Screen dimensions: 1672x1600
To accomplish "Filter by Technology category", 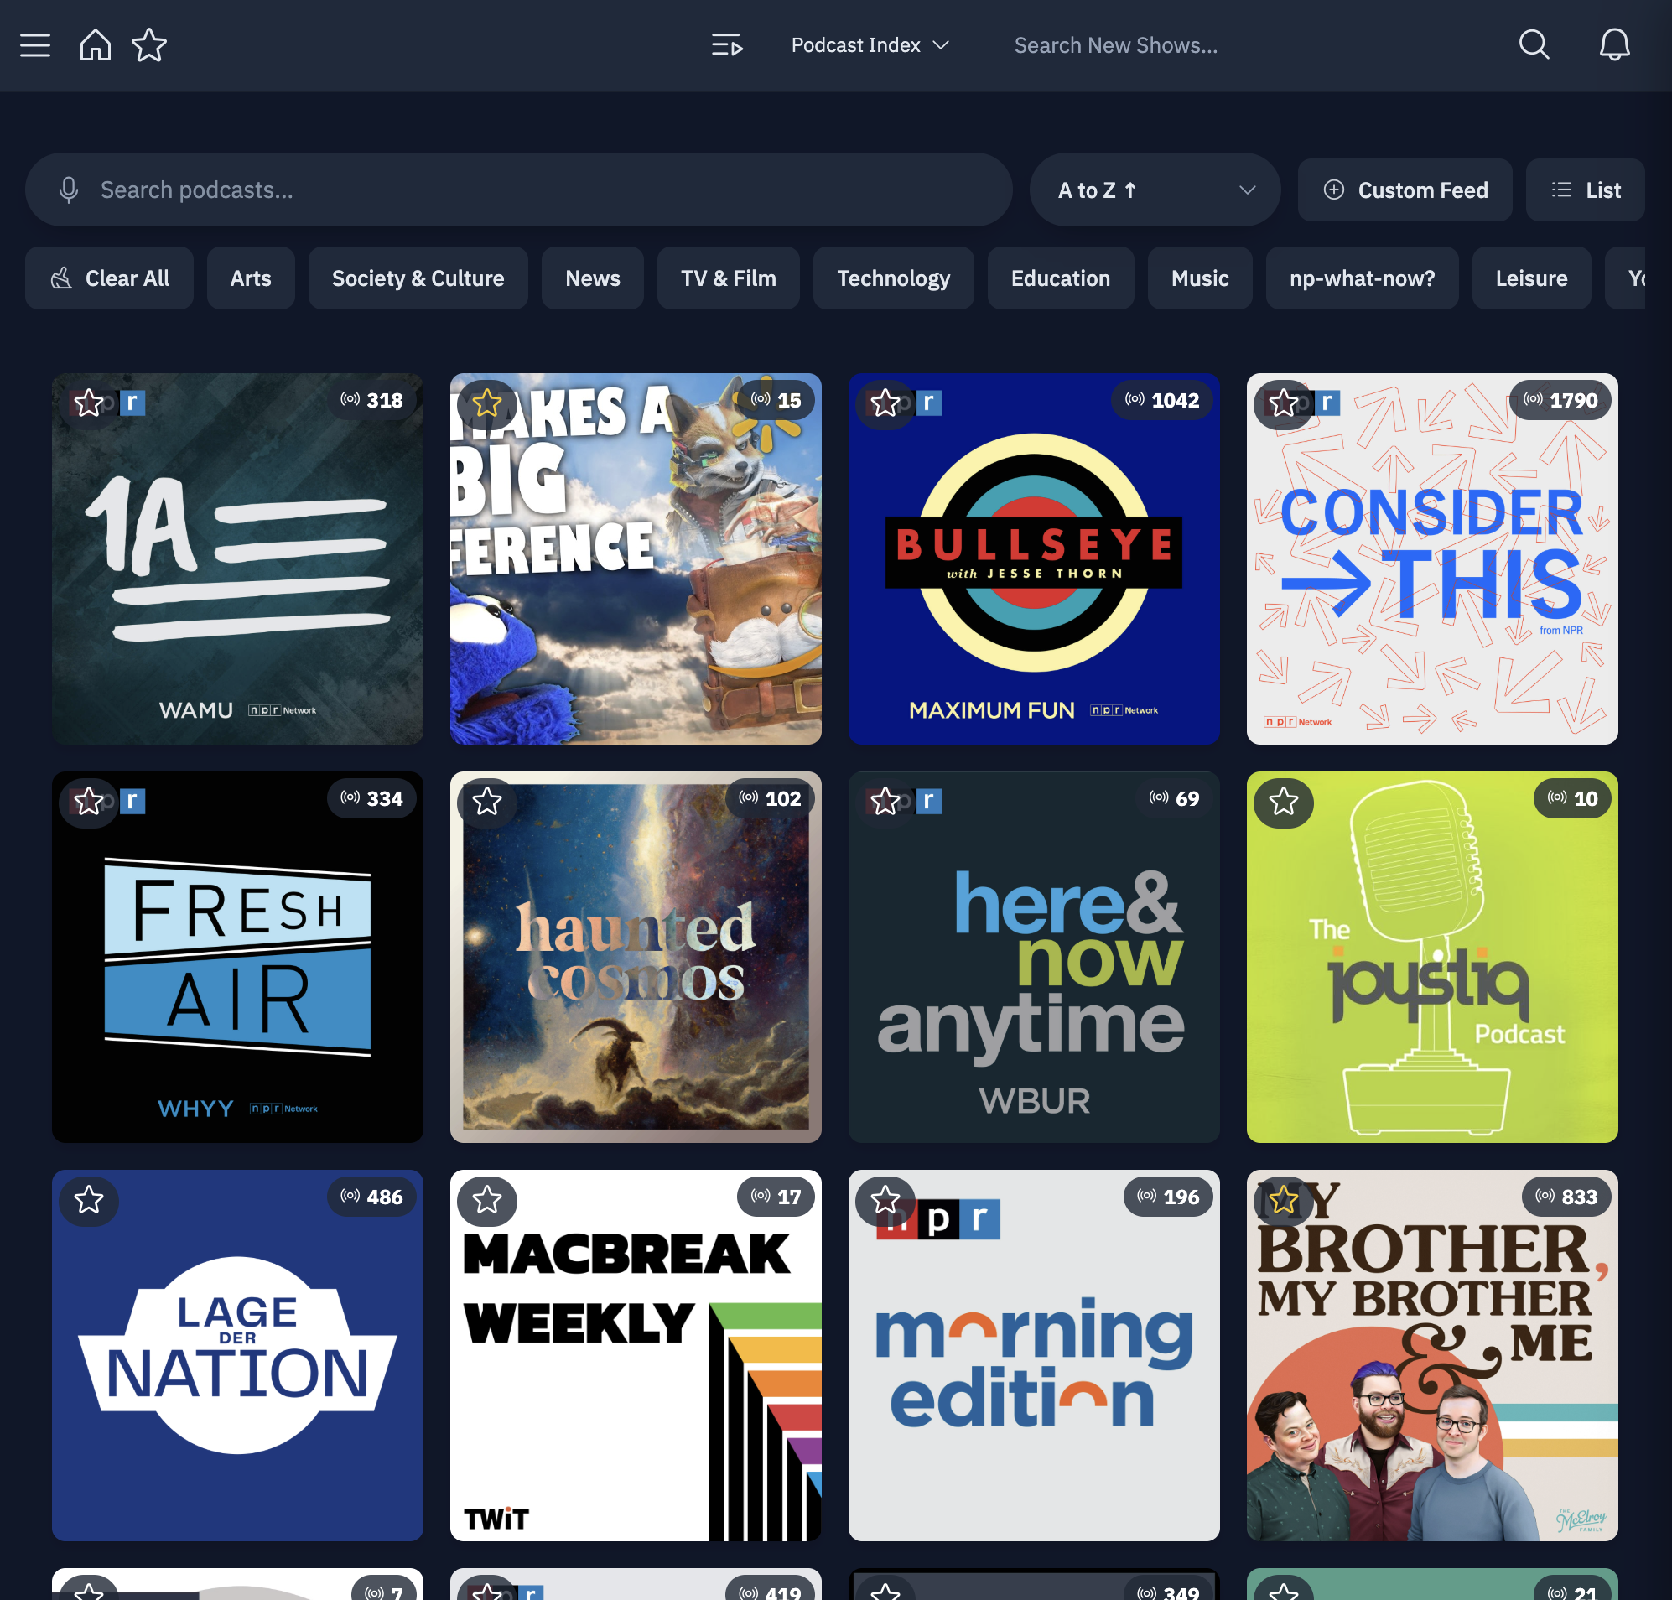I will coord(893,278).
